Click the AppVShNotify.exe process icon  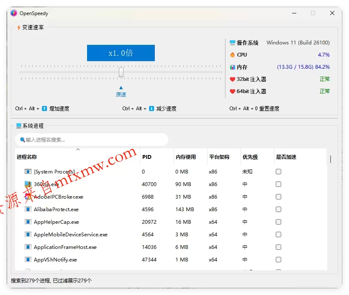pos(28,259)
